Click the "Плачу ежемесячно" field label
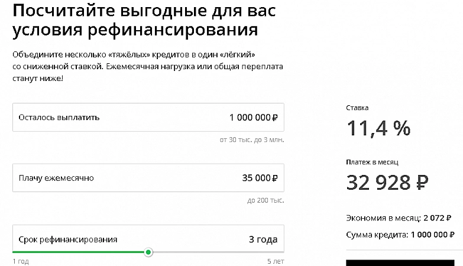The width and height of the screenshot is (463, 266). pyautogui.click(x=56, y=177)
